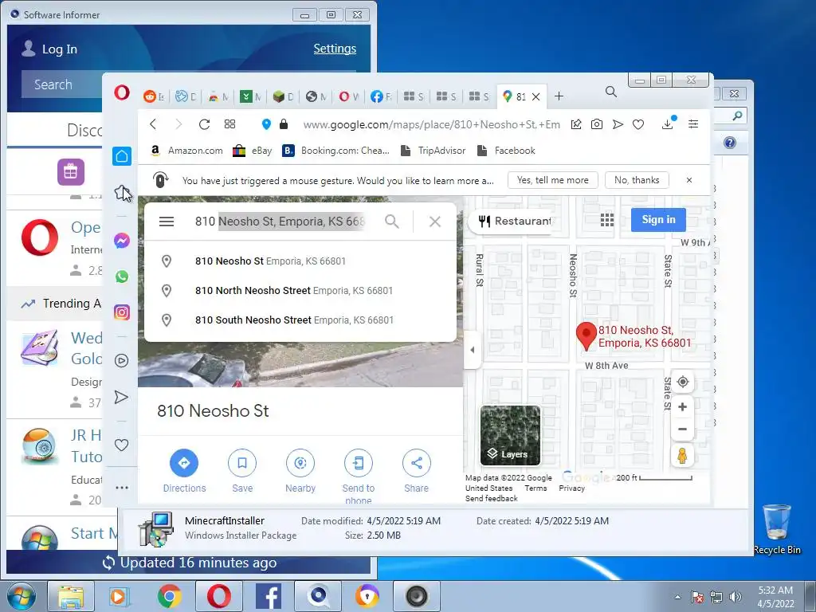Open Google apps grid icon
Screen dimensions: 816x612
click(x=606, y=220)
